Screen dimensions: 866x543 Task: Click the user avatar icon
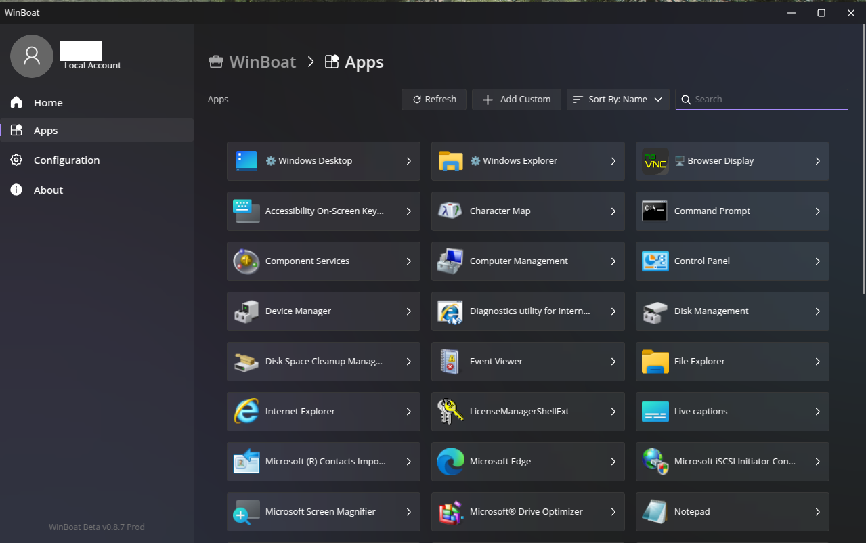(x=32, y=56)
